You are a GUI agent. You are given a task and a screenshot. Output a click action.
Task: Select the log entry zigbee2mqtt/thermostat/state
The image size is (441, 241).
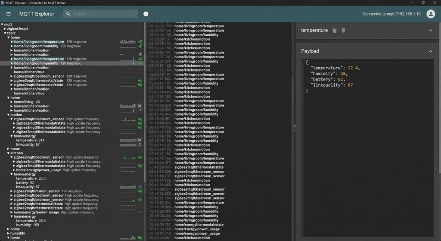click(x=199, y=167)
